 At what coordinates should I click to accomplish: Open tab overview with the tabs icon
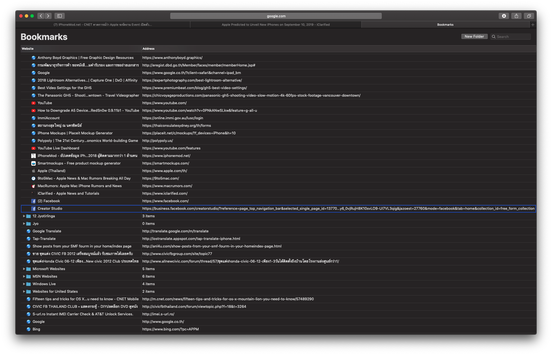click(529, 16)
